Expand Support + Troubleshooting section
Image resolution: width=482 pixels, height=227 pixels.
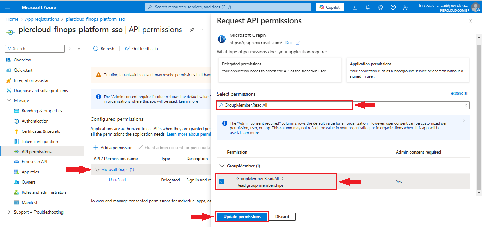click(x=9, y=212)
